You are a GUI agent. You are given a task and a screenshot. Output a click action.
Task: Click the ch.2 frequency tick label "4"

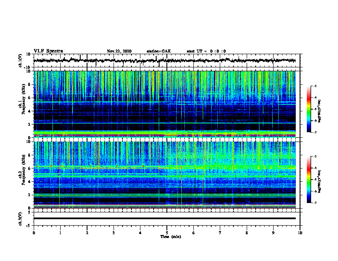pos(30,182)
